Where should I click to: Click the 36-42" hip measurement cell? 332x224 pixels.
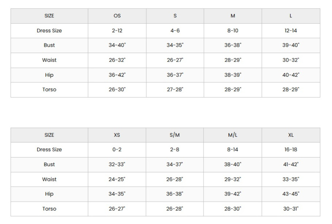(117, 75)
